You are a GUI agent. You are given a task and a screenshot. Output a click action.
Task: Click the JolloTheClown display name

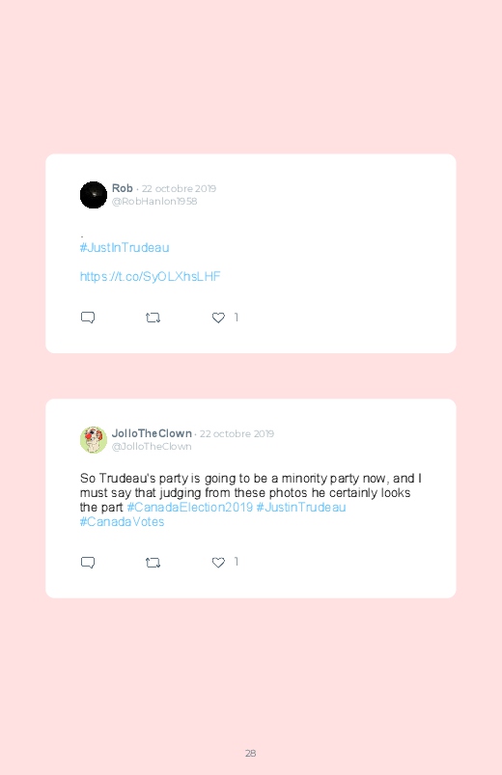click(152, 433)
